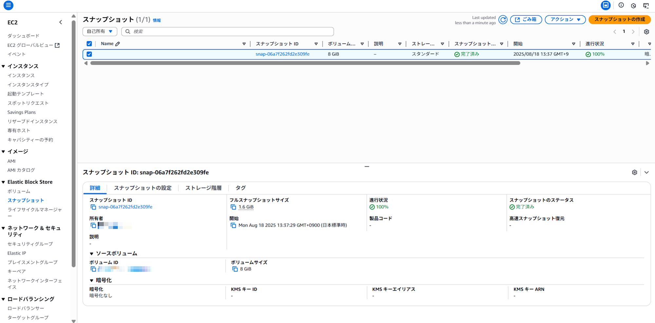Copy the source volume ID
Screen dimensions: 655x323
pyautogui.click(x=93, y=269)
